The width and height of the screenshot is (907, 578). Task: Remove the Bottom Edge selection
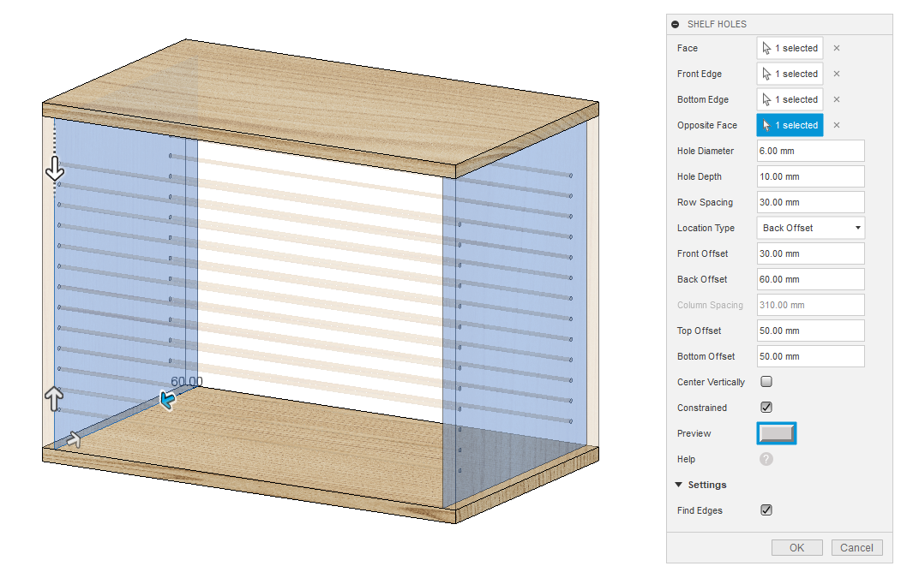pyautogui.click(x=837, y=100)
